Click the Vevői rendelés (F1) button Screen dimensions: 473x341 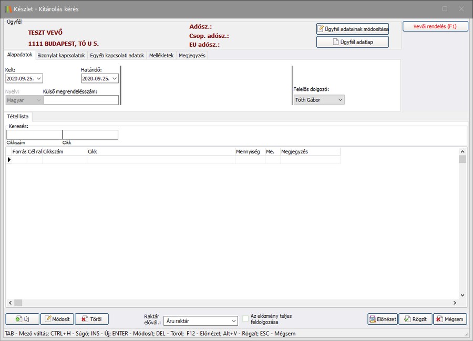(435, 26)
